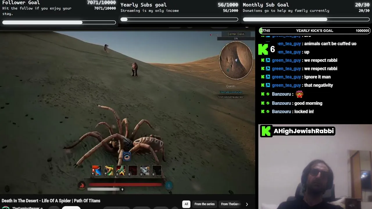Image resolution: width=372 pixels, height=209 pixels.
Task: Select the grey web ability in fifth slot
Action: point(145,171)
